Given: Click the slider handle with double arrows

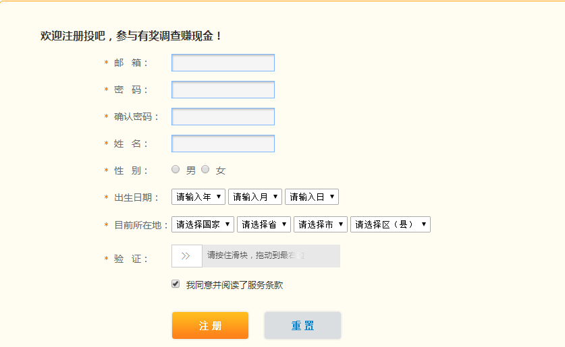Looking at the screenshot, I should tap(187, 256).
